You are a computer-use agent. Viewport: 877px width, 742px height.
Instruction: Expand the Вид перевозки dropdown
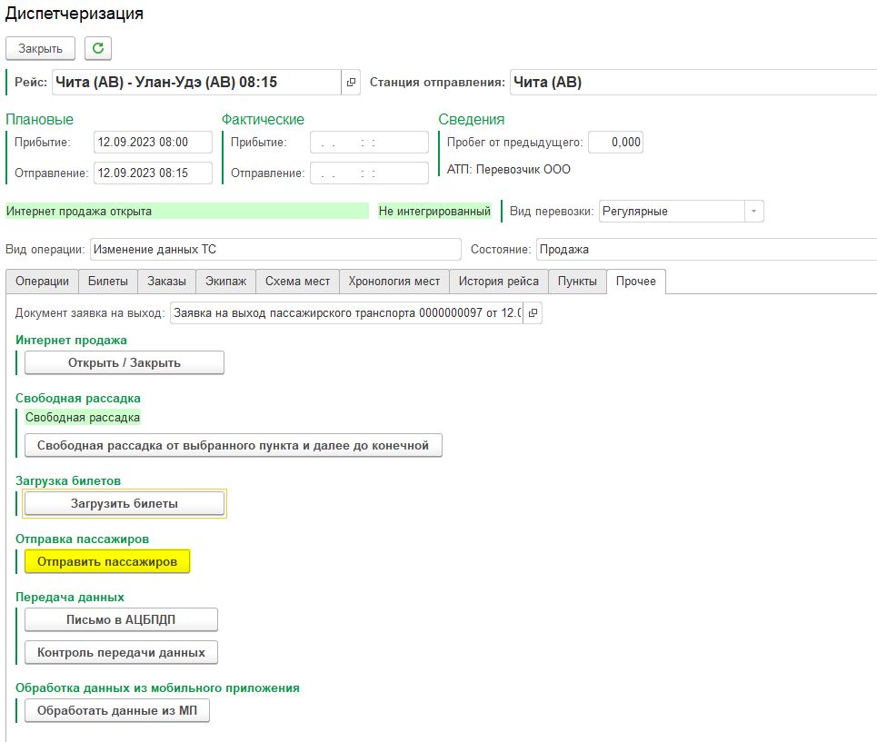753,212
